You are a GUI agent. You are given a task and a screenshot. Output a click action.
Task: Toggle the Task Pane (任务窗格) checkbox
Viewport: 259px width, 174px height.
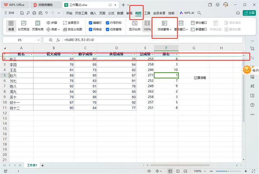pos(107,29)
